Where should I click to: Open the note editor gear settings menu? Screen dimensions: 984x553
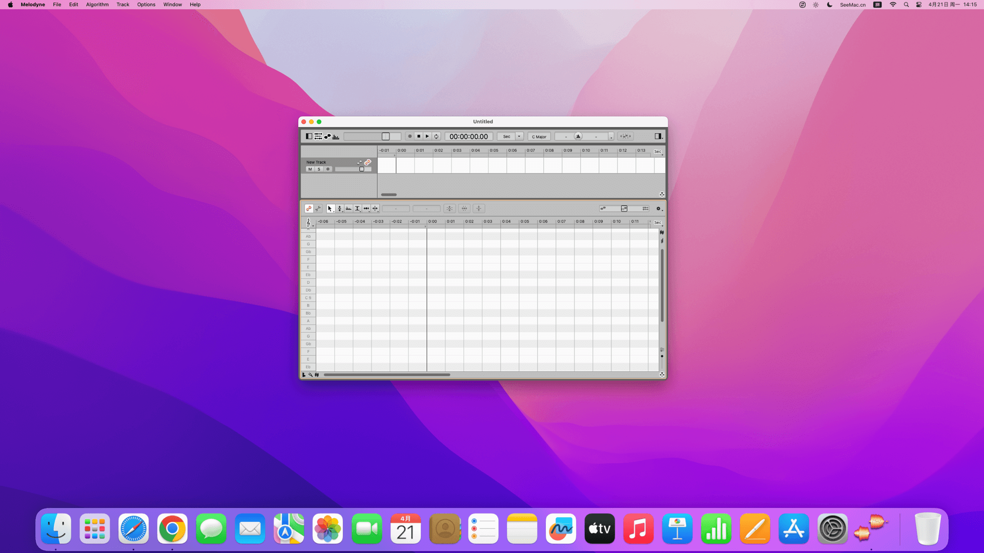pyautogui.click(x=659, y=208)
